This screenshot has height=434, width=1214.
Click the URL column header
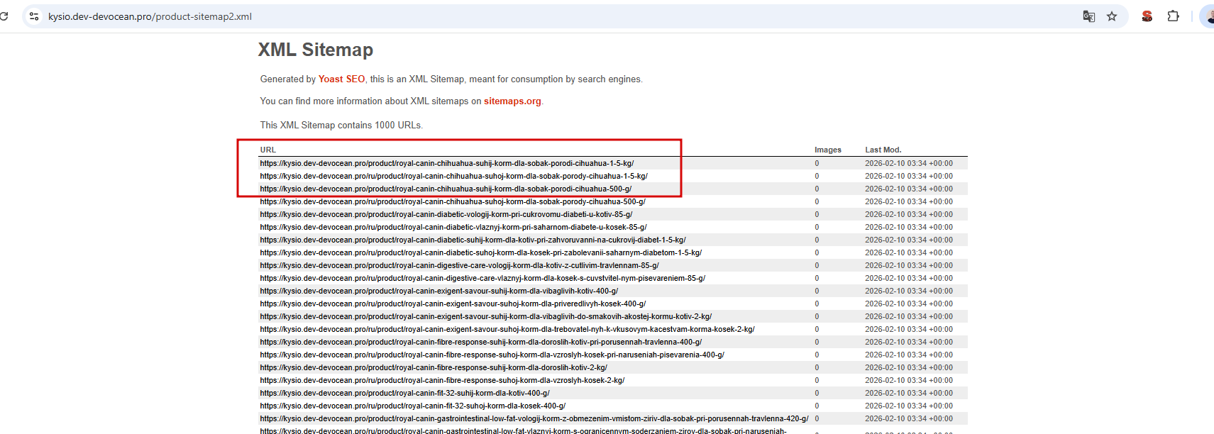pos(267,150)
